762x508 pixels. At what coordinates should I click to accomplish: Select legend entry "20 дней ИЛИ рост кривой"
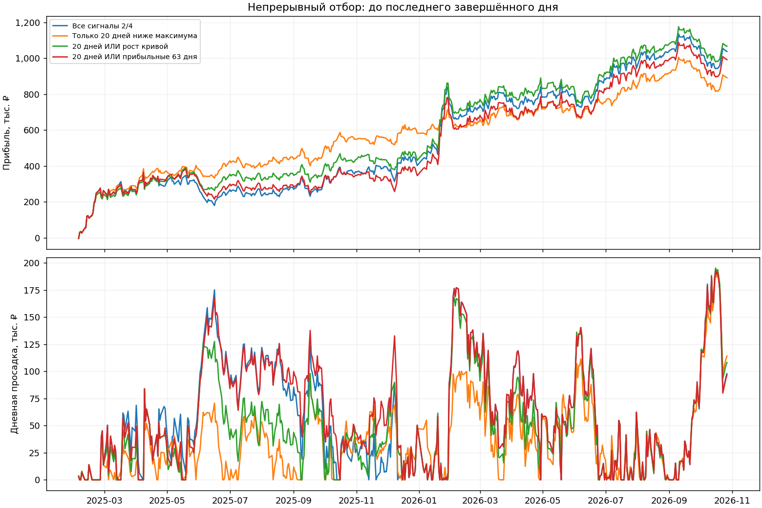[120, 46]
